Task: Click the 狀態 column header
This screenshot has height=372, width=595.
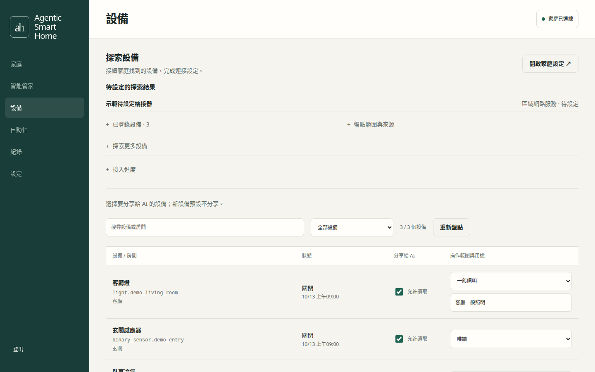Action: pyautogui.click(x=307, y=256)
